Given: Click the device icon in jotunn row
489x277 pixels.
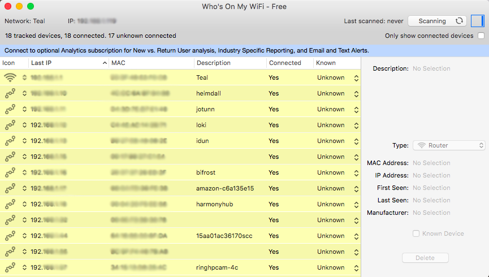Looking at the screenshot, I should (10, 109).
